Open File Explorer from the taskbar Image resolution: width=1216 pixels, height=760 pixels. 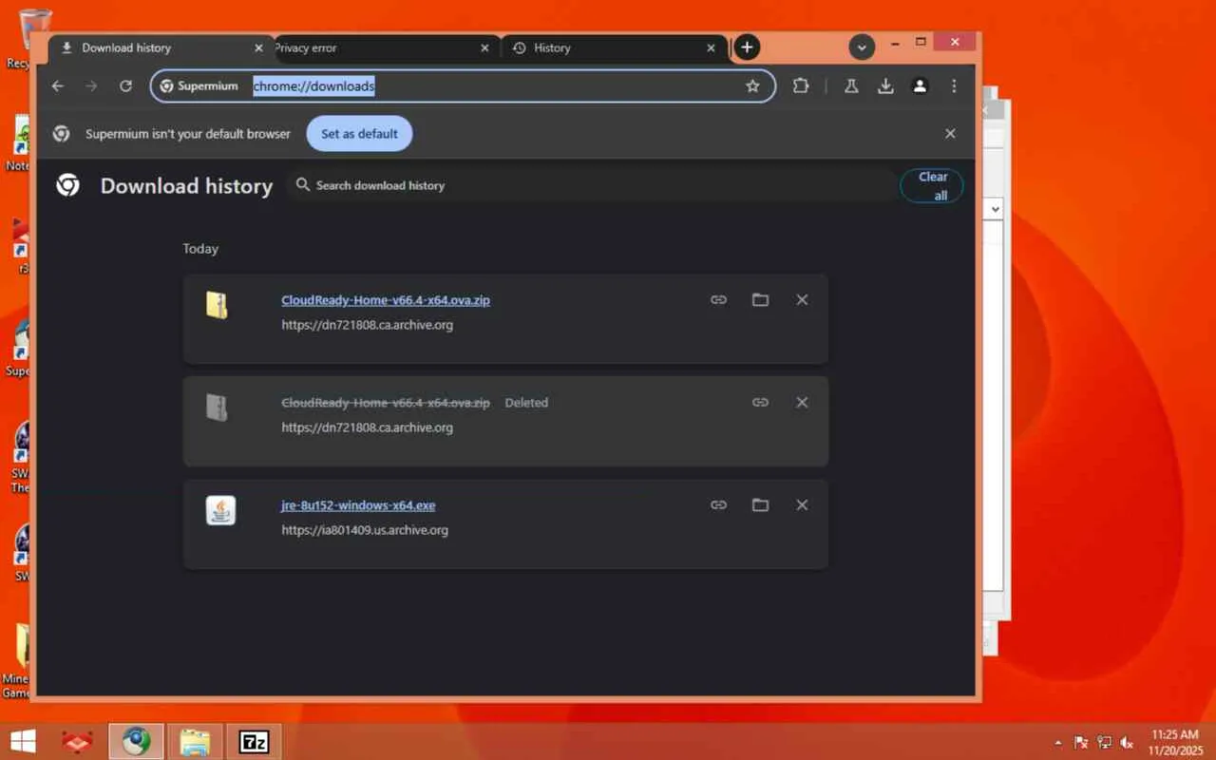tap(195, 742)
